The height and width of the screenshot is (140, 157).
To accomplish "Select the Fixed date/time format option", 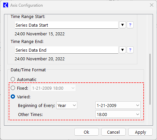I will 13,88.
